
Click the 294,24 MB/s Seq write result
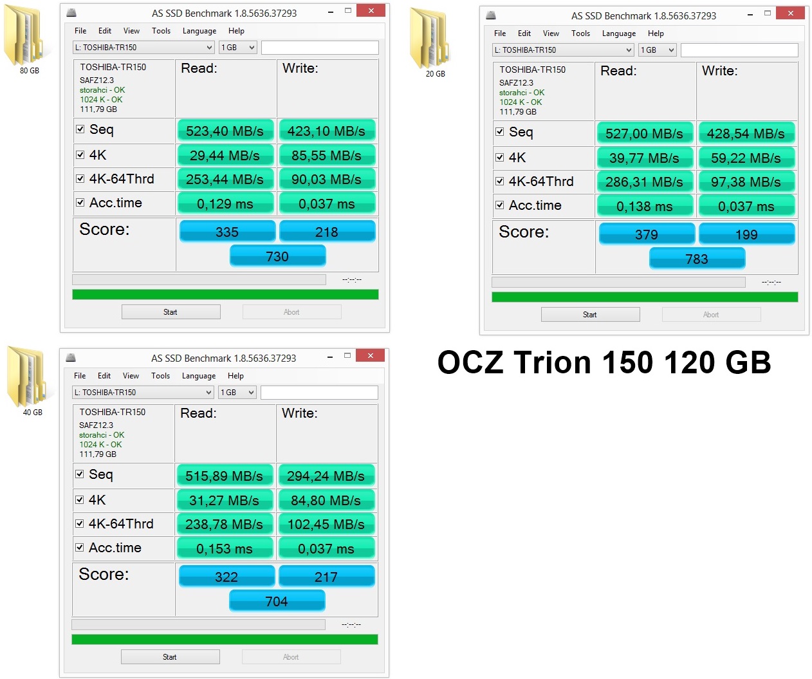[x=326, y=476]
